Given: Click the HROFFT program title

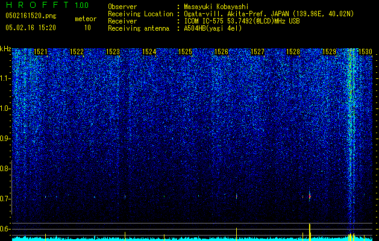Looking at the screenshot, I should 37,5.
